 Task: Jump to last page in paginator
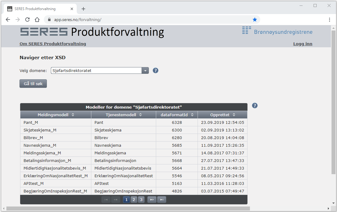click(162, 200)
